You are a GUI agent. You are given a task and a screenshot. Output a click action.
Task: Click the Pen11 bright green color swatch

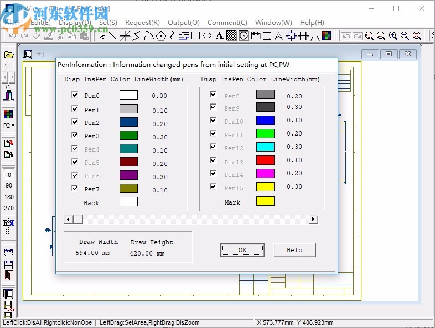[265, 133]
